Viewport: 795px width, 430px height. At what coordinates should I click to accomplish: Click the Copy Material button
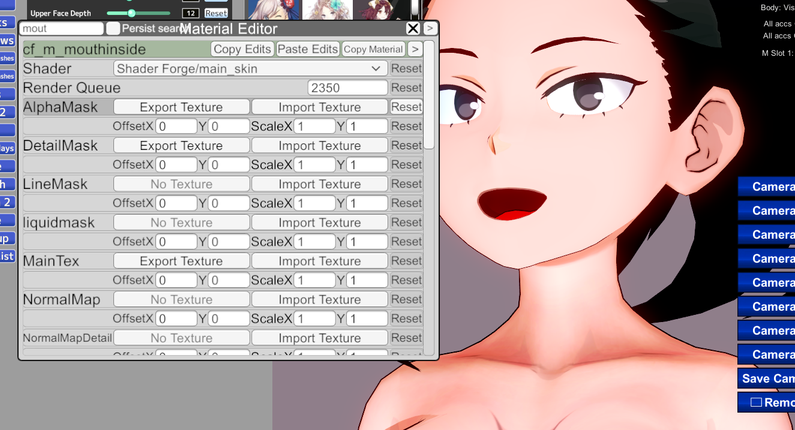(373, 49)
